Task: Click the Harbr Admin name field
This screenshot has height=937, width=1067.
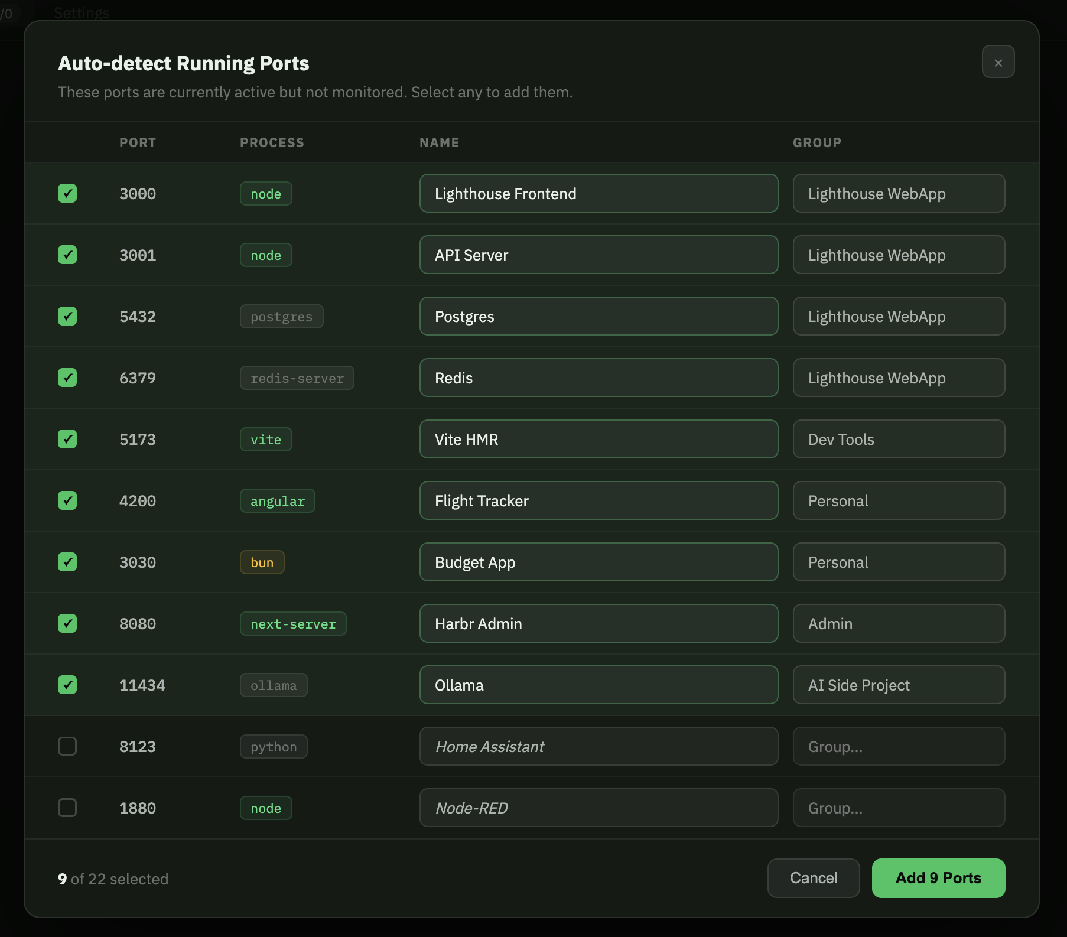Action: (598, 623)
